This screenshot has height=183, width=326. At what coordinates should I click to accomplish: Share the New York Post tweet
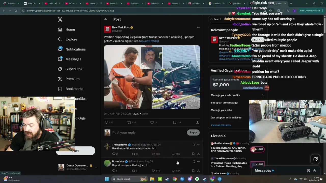point(197,123)
